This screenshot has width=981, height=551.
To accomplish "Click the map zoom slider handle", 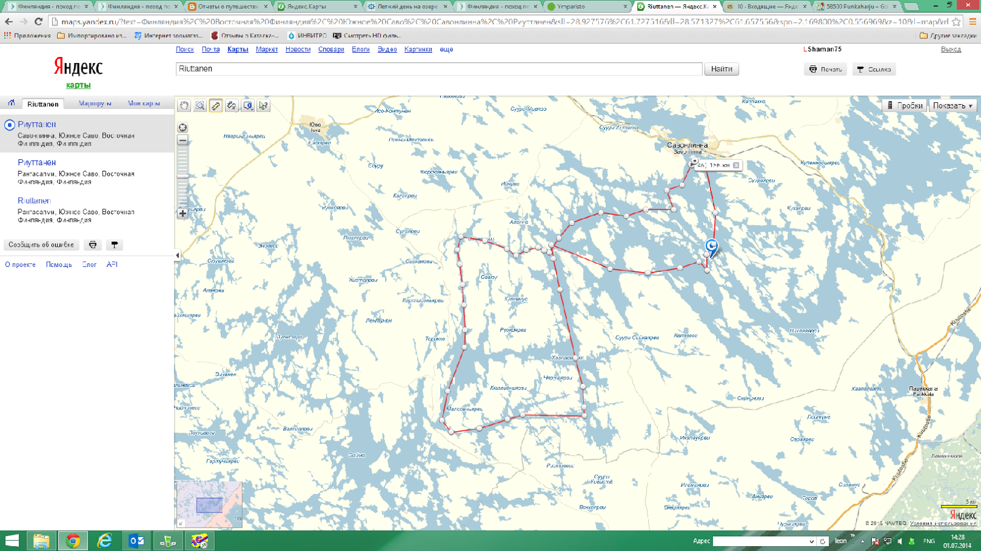I will [x=183, y=178].
